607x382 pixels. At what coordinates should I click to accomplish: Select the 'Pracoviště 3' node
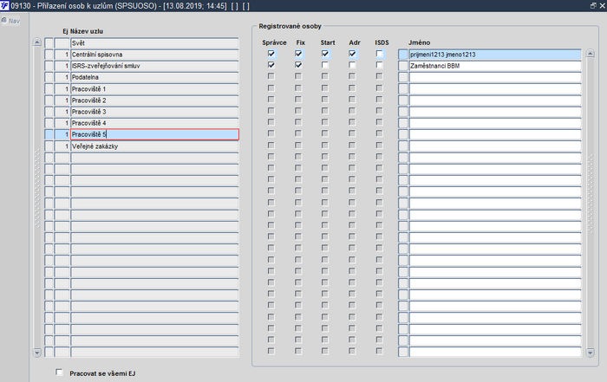click(x=154, y=112)
